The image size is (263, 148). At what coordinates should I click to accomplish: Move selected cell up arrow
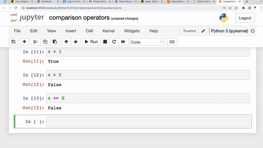[66, 42]
